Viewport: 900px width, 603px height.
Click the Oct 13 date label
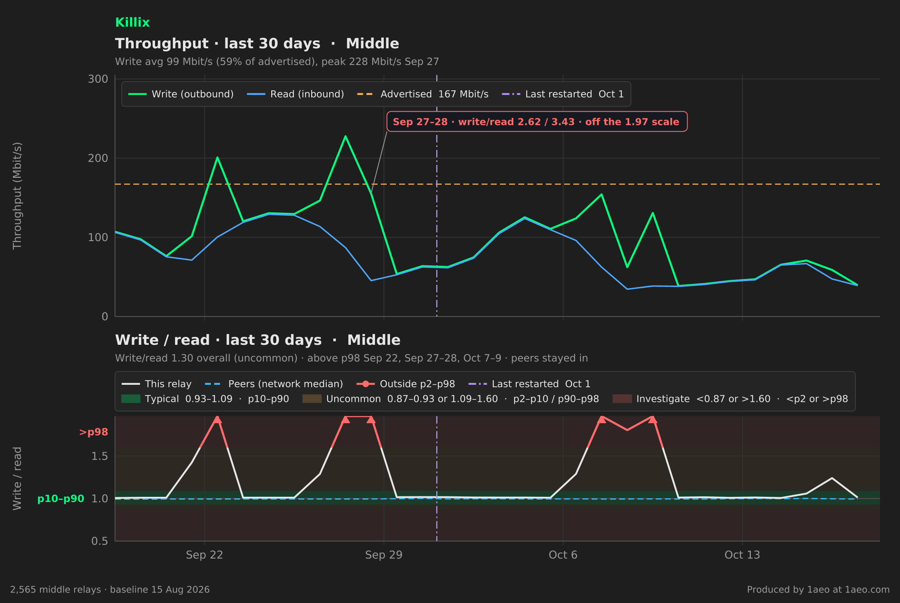click(x=742, y=555)
